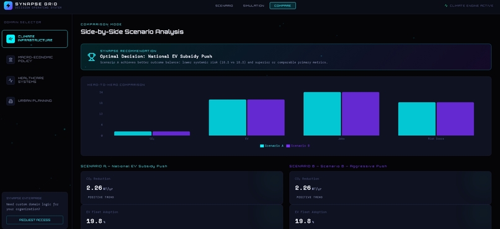The height and width of the screenshot is (229, 500).
Task: Choose the Healthcare Systems domain
Action: pyautogui.click(x=35, y=80)
